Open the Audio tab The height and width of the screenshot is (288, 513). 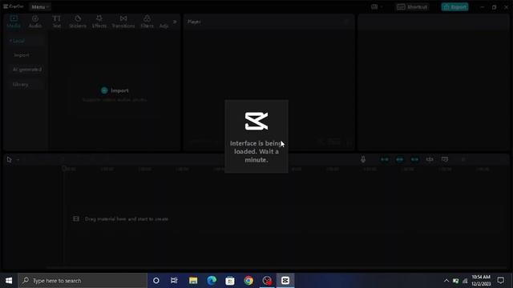[35, 22]
